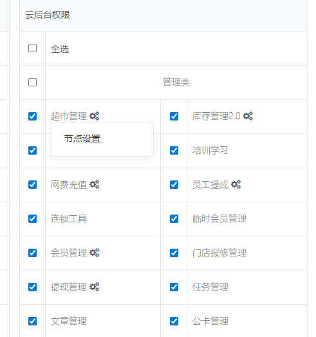Open node settings gear for 会员管理
Viewport: 316px width, 337px height.
[x=94, y=253]
